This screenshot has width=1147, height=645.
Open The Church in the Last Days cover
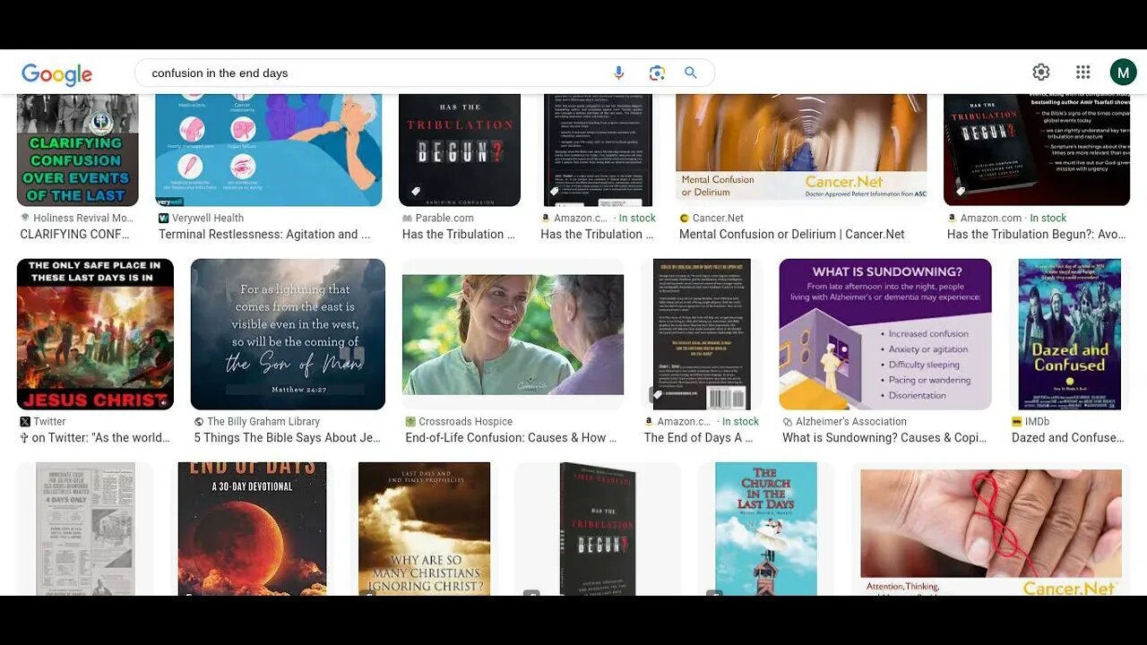tap(765, 529)
